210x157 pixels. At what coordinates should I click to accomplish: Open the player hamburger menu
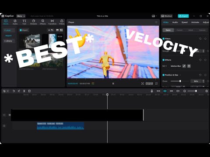[156, 22]
